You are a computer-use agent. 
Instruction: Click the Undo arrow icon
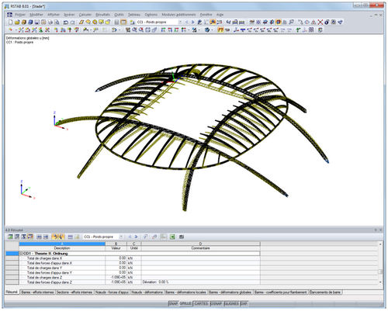click(x=66, y=22)
